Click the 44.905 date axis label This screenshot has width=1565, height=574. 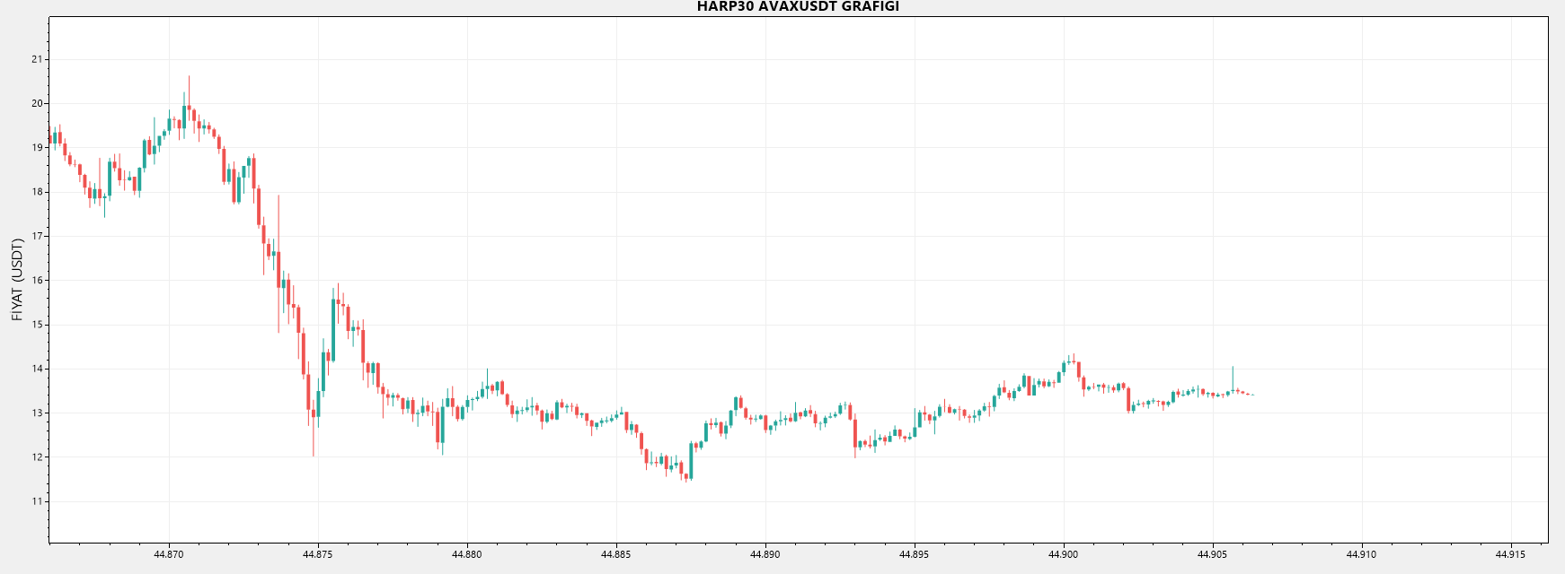pyautogui.click(x=1213, y=554)
